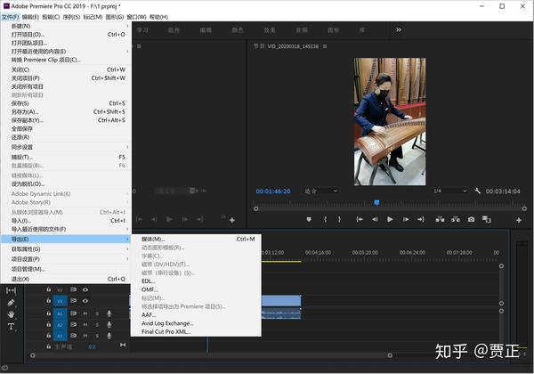The height and width of the screenshot is (374, 534).
Task: Click timeline horizontal zoom bar left handle
Action: pos(33,355)
